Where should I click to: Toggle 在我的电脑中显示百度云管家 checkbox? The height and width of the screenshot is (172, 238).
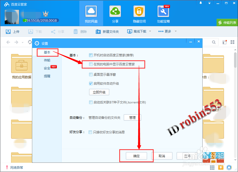click(91, 64)
